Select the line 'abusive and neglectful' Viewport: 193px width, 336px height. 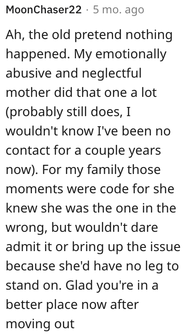(x=74, y=73)
